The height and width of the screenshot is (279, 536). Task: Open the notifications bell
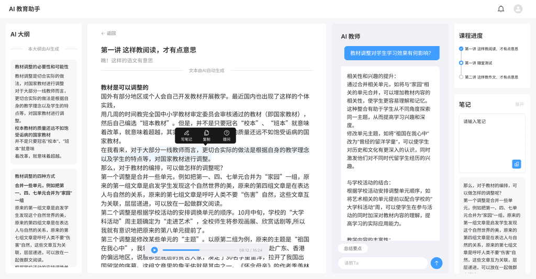click(501, 9)
